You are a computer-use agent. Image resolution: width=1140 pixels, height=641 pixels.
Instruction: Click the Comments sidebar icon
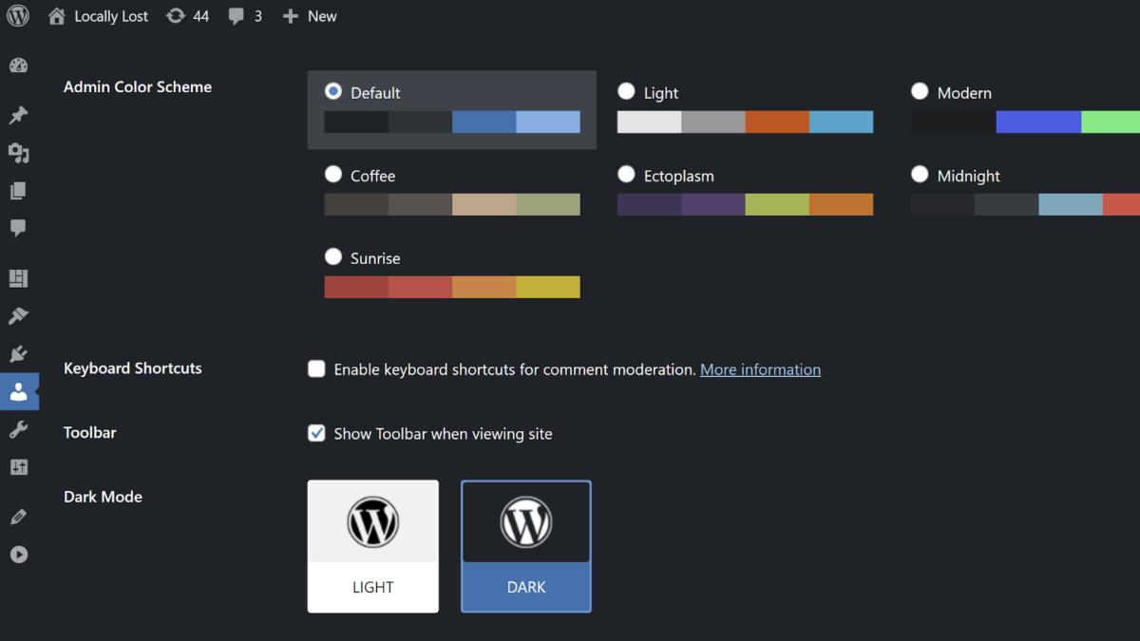coord(18,228)
